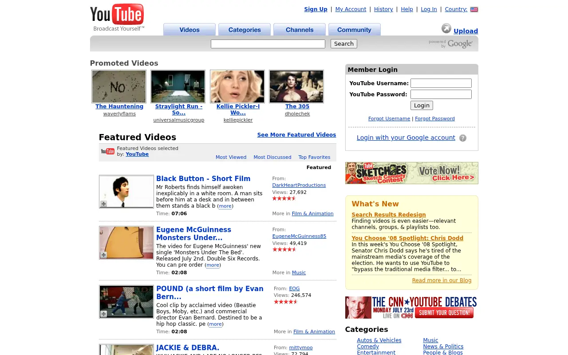Click the Search button

coord(344,44)
